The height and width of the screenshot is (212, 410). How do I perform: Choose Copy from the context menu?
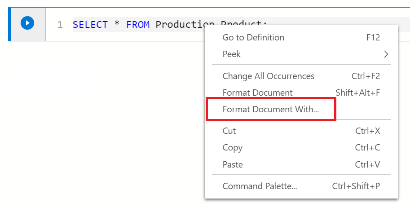[x=232, y=148]
